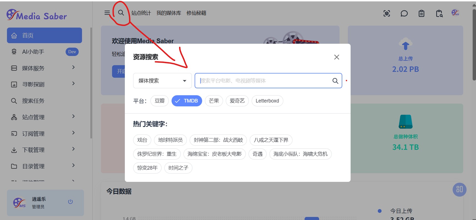Click the home icon in sidebar
The image size is (476, 220).
click(14, 36)
